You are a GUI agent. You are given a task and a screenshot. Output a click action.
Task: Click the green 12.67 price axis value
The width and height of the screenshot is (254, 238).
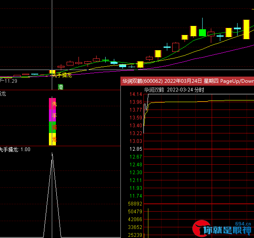pos(136,157)
